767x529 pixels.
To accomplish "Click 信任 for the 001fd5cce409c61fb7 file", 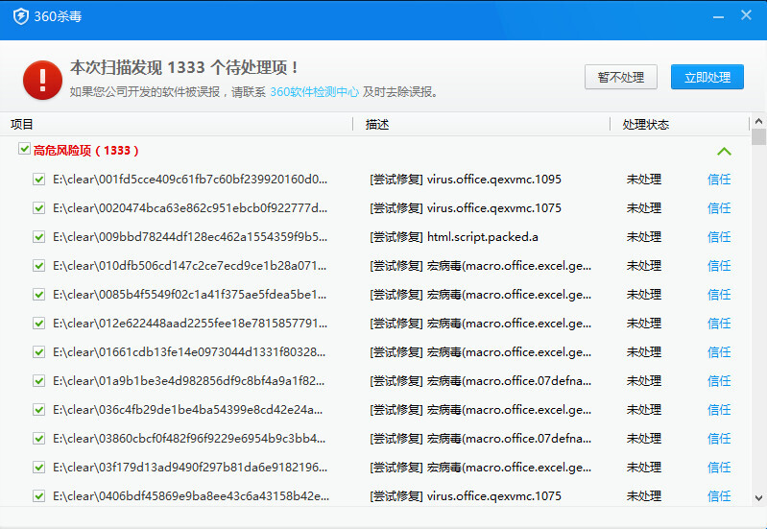I will pos(719,180).
